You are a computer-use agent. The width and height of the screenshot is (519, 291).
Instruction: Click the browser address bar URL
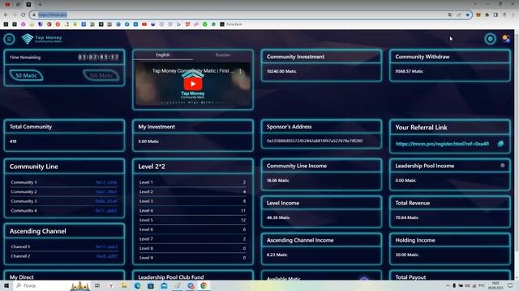53,15
